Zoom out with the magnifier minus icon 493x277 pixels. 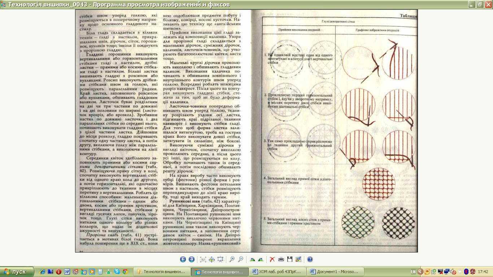pyautogui.click(x=241, y=259)
